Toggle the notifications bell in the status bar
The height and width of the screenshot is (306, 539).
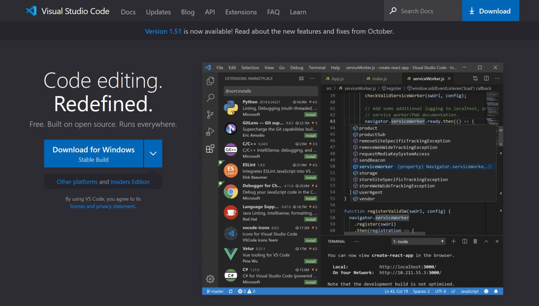(x=496, y=291)
